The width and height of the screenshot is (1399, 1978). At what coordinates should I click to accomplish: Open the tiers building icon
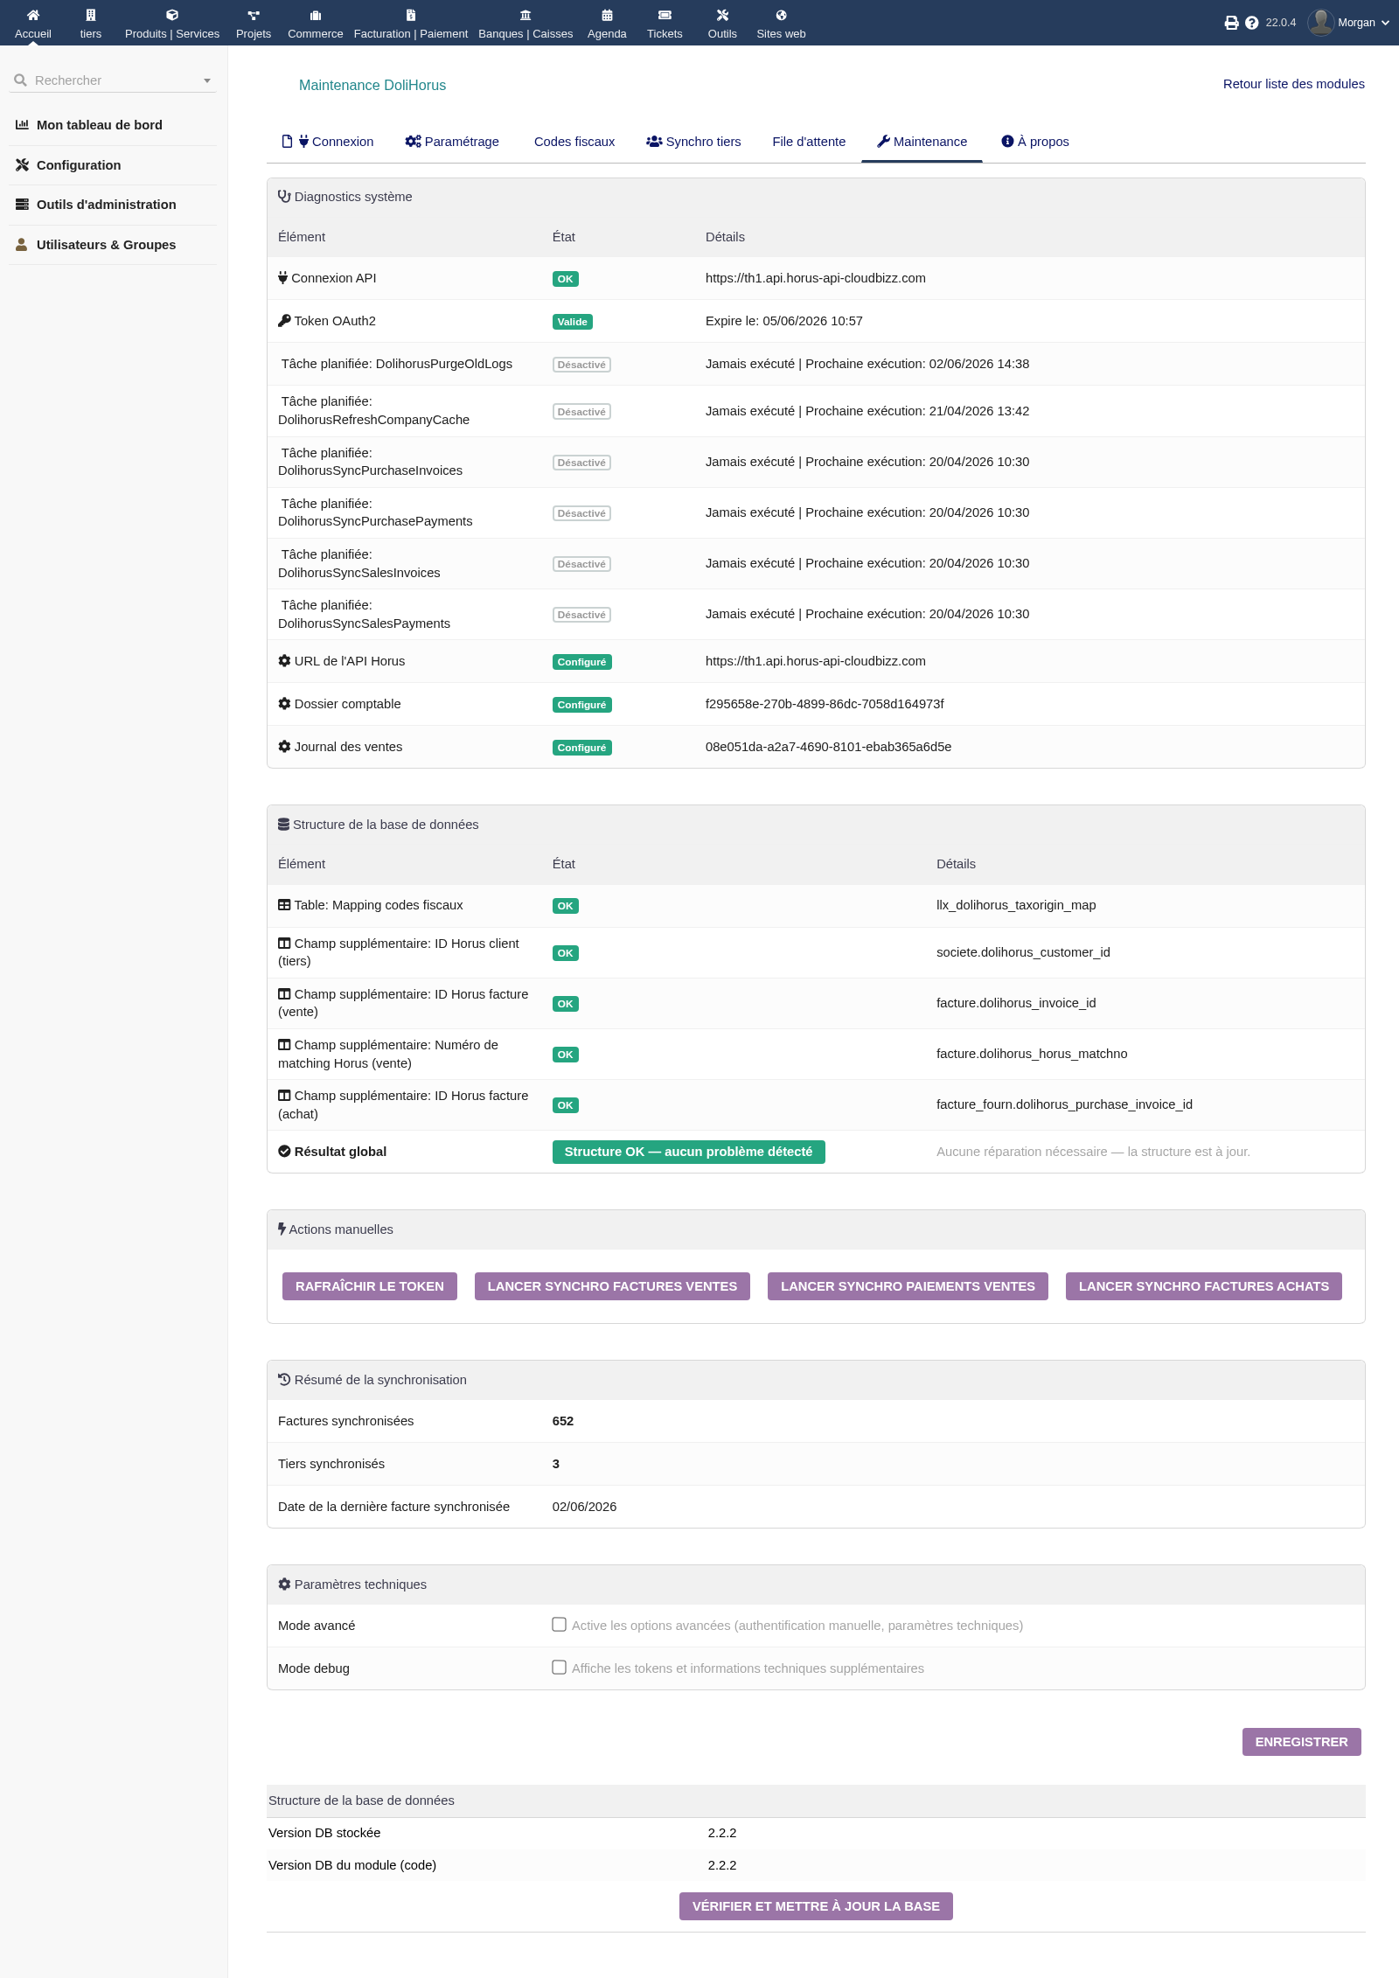click(x=91, y=15)
